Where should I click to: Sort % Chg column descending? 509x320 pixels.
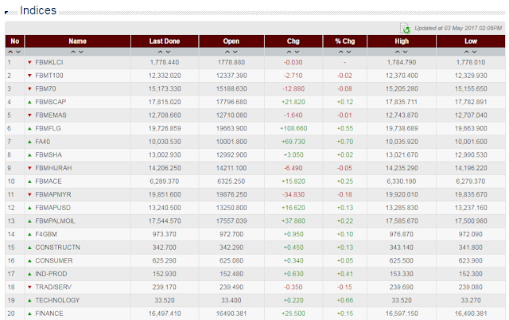(348, 52)
